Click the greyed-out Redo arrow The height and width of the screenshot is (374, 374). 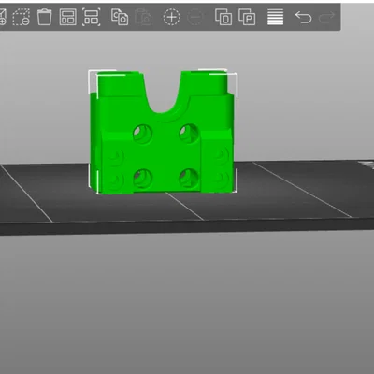(326, 17)
